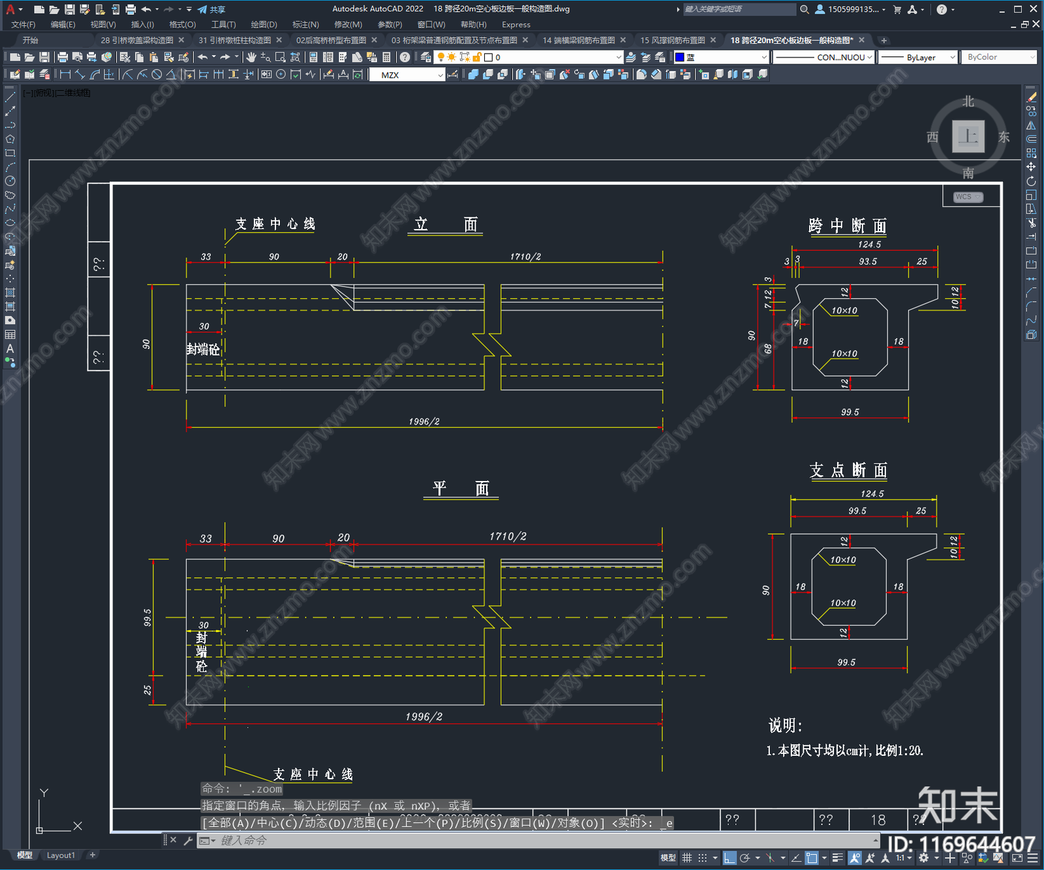Click the blue color swatch in the color control
The width and height of the screenshot is (1044, 870).
(x=679, y=57)
